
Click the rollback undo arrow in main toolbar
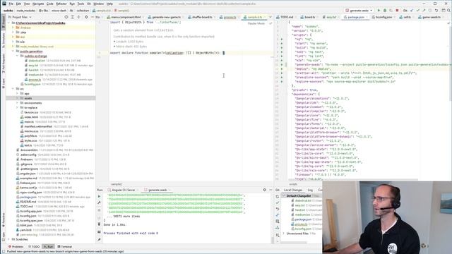click(436, 11)
